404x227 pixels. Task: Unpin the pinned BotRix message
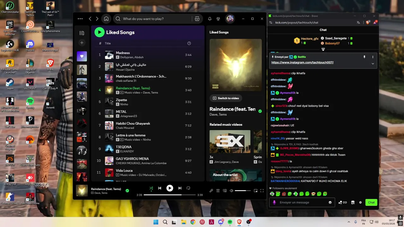364,57
